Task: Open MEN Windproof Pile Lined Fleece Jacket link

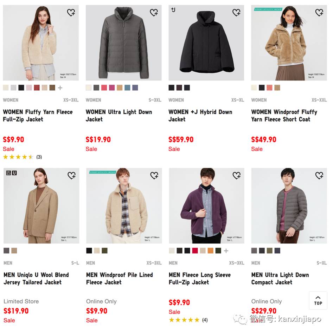Action: point(119,279)
